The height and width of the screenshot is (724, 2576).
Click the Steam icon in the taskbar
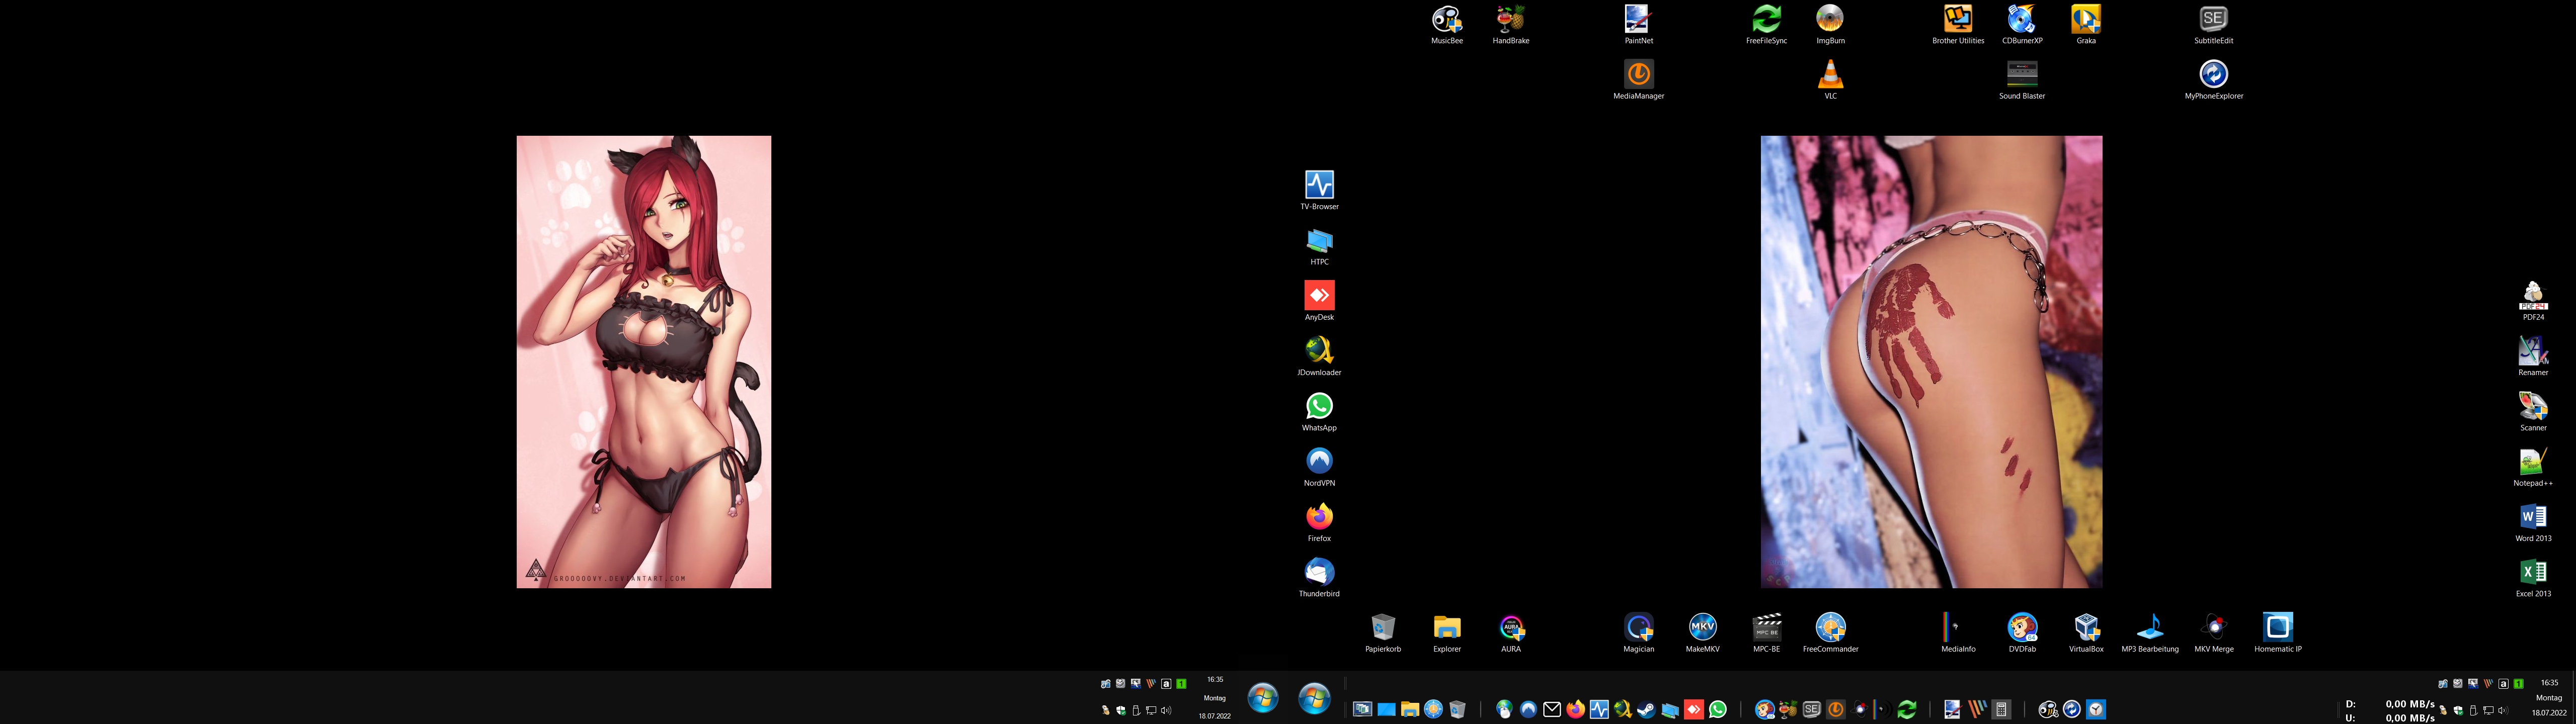click(x=1646, y=709)
